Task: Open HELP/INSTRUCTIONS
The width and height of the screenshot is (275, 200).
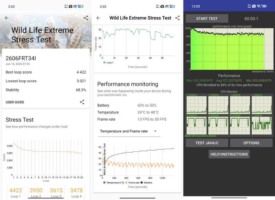Action: pyautogui.click(x=229, y=154)
